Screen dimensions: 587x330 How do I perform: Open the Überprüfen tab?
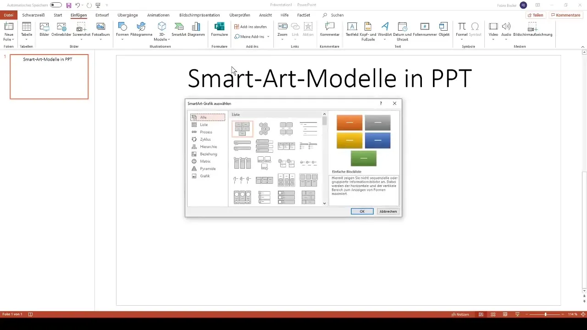click(x=239, y=15)
